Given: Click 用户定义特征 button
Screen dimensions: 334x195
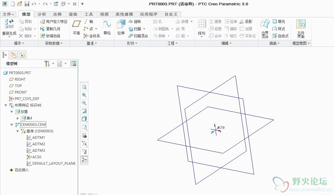Looking at the screenshot, I should (x=54, y=21).
